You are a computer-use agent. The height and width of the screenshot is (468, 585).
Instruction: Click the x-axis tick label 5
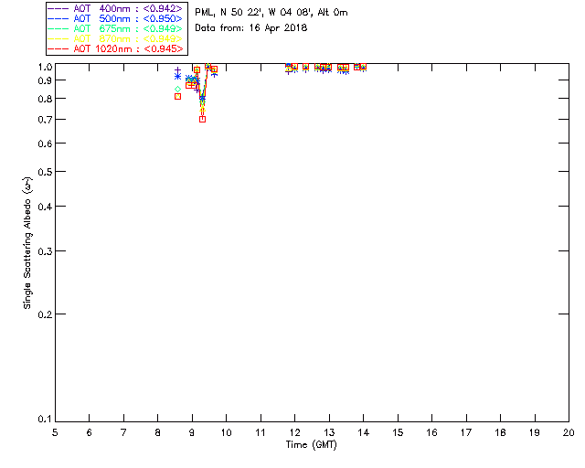pos(55,432)
